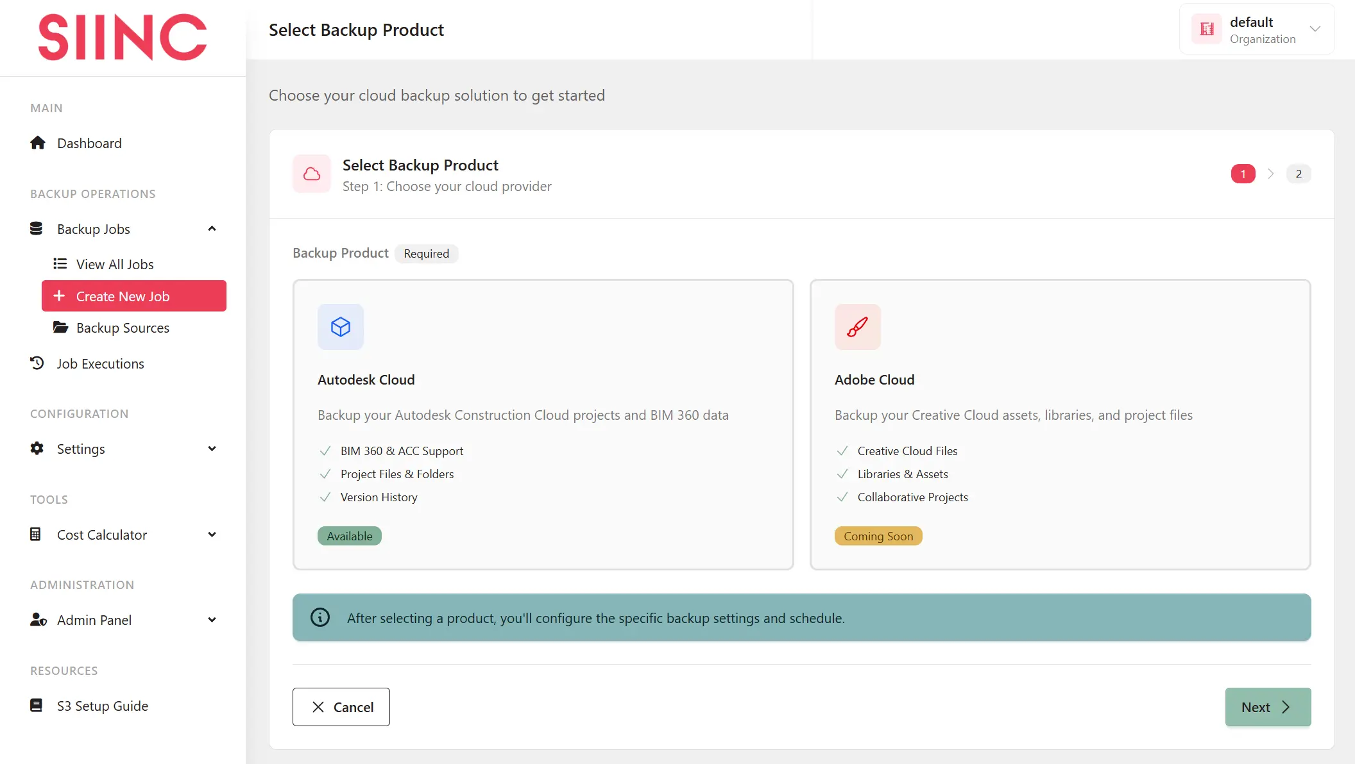Go to Backup Sources

point(122,328)
